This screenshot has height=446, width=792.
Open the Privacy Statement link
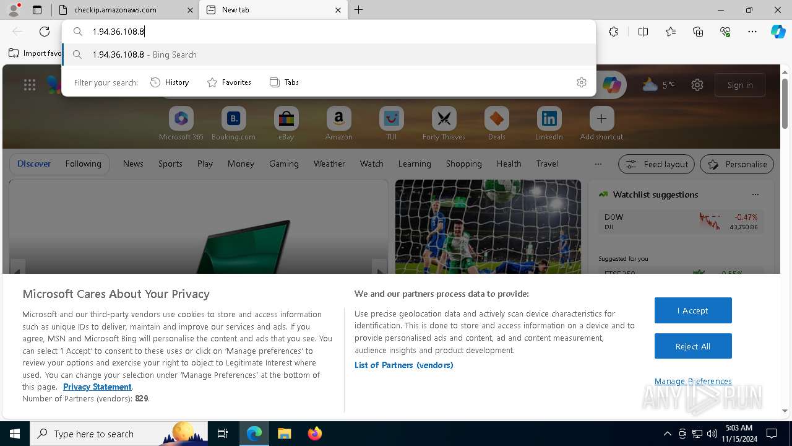click(97, 387)
